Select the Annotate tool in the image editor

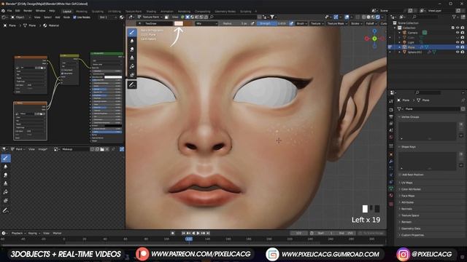pyautogui.click(x=6, y=210)
